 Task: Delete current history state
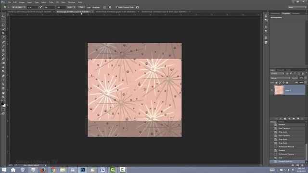pos(302,165)
